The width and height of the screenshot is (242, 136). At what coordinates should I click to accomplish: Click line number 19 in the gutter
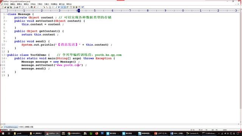[x=3, y=75]
